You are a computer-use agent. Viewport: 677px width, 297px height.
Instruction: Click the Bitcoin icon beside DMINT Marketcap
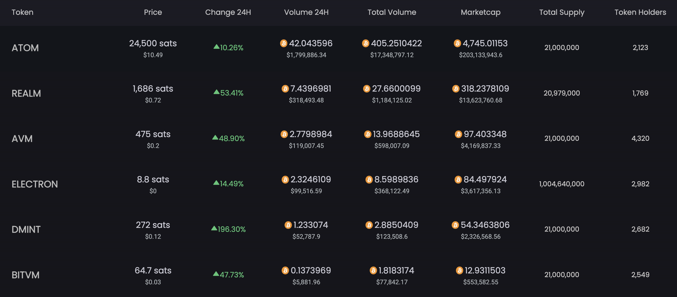click(x=455, y=225)
